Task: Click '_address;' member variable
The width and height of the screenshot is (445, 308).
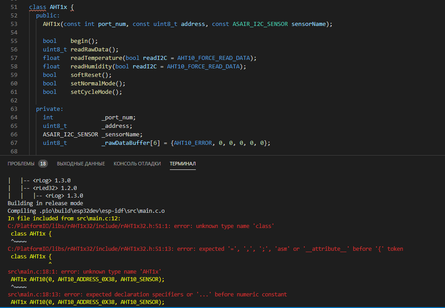Action: coord(117,126)
